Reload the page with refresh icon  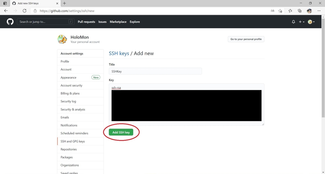tap(24, 11)
